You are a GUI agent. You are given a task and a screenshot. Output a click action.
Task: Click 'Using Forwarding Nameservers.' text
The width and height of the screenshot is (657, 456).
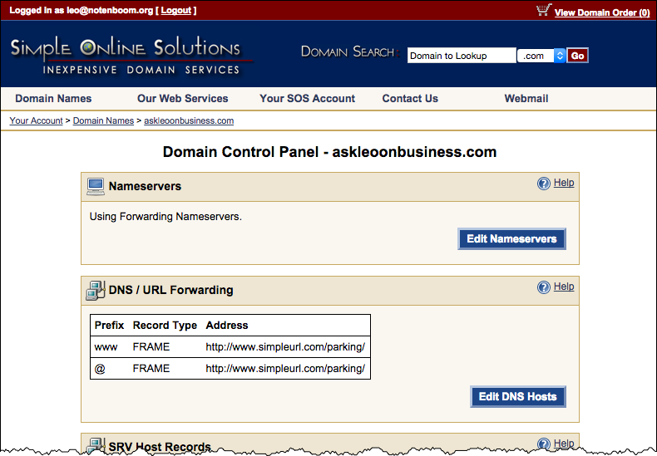[x=166, y=217]
